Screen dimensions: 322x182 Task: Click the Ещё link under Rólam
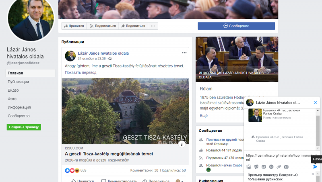tap(204, 116)
